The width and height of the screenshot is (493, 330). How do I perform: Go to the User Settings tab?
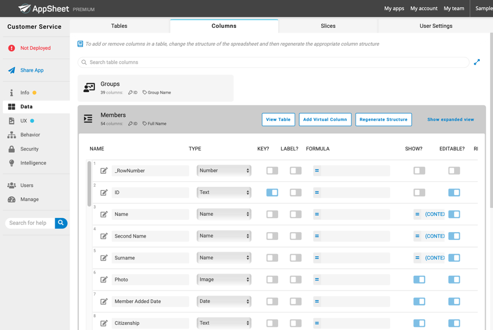pos(436,26)
